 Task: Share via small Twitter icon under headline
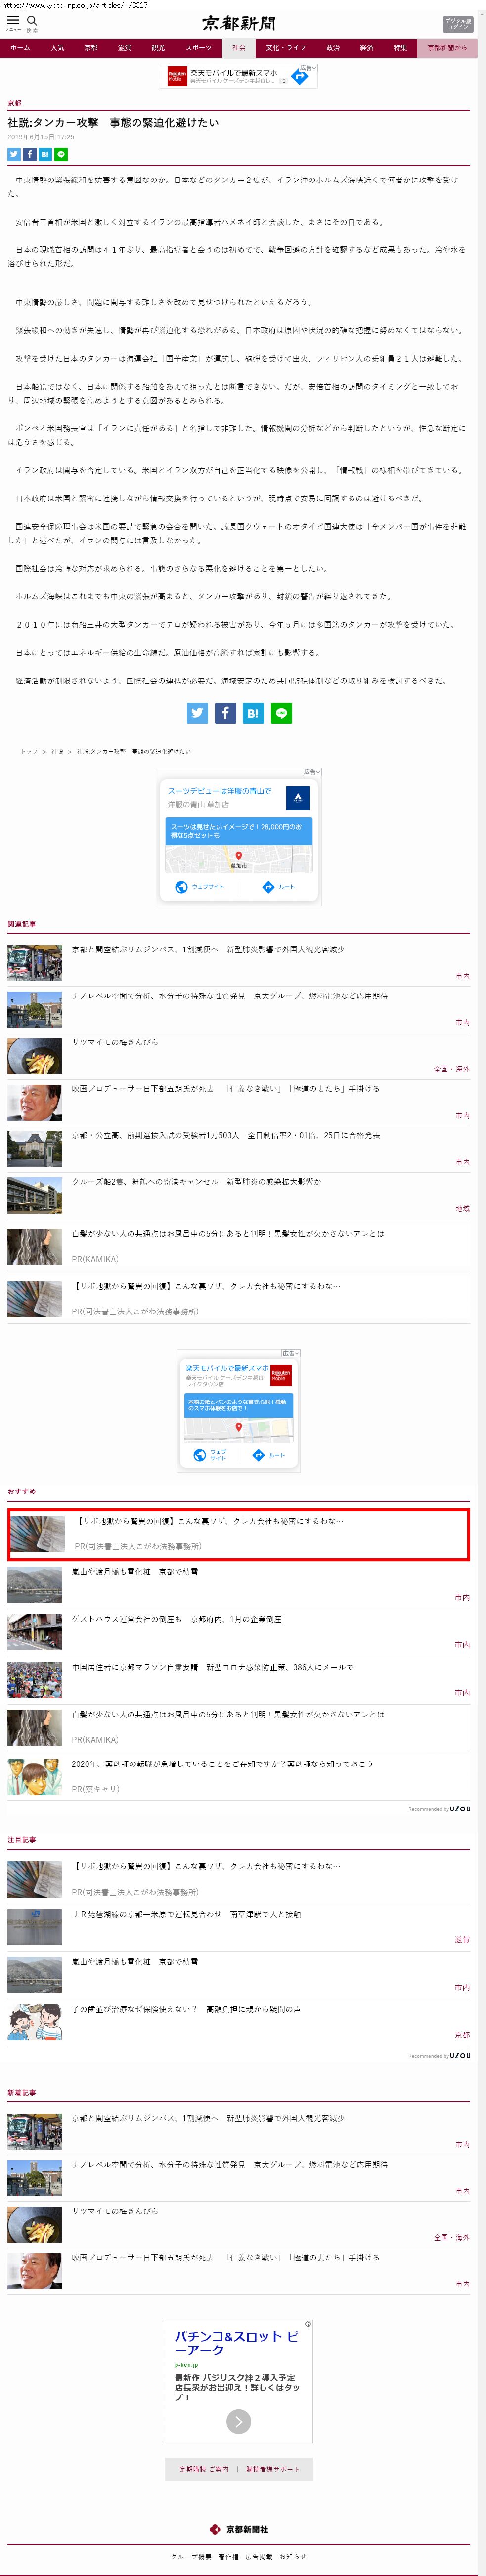click(14, 154)
